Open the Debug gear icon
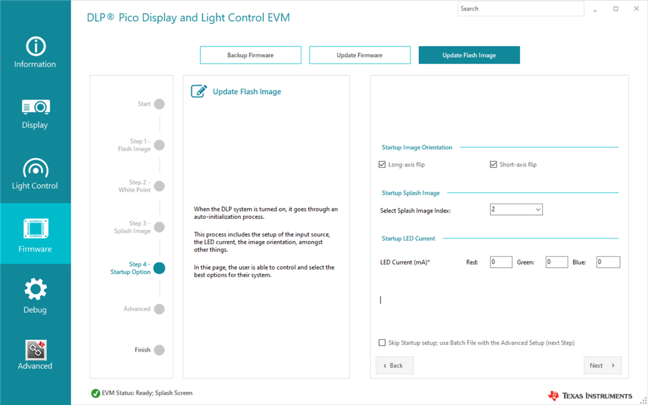648x405 pixels. pos(35,289)
